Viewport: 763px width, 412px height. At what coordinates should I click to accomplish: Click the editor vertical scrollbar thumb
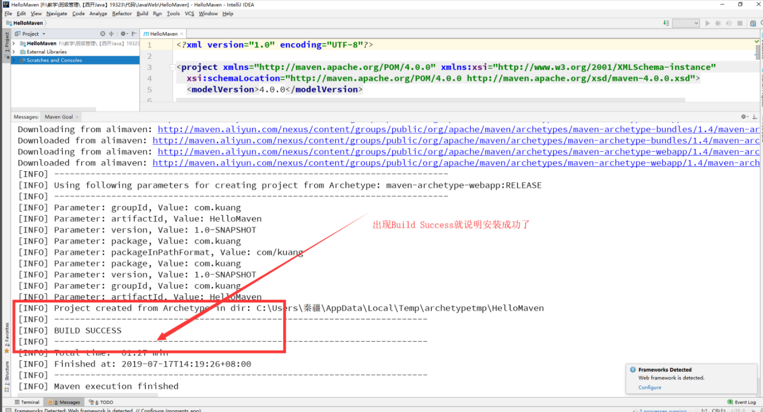758,52
